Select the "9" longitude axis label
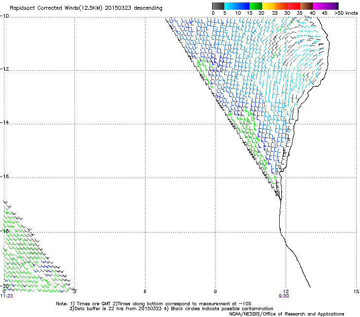This screenshot has height=317, width=360. coord(215,292)
